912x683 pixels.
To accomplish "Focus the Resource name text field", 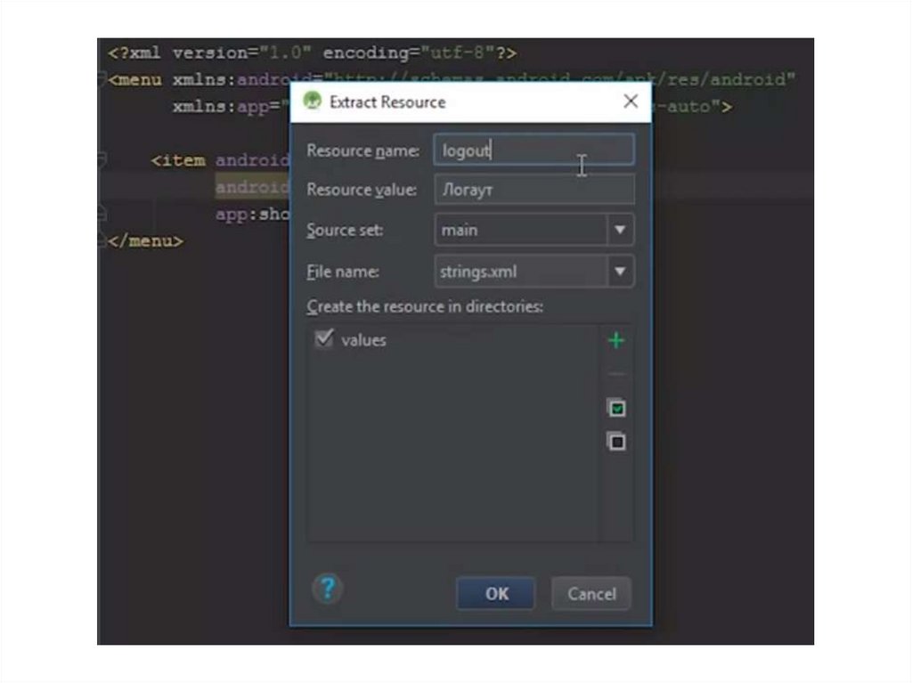I will [533, 150].
